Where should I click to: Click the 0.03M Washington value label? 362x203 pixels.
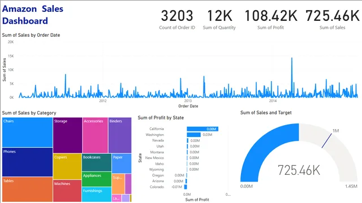[208, 135]
